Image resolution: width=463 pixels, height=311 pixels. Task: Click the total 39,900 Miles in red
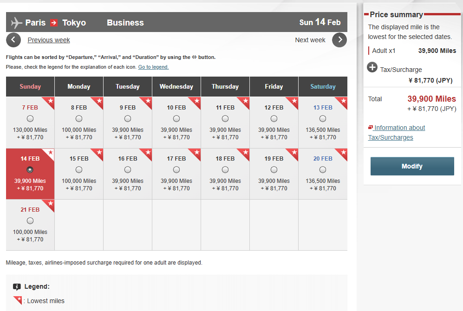[432, 98]
